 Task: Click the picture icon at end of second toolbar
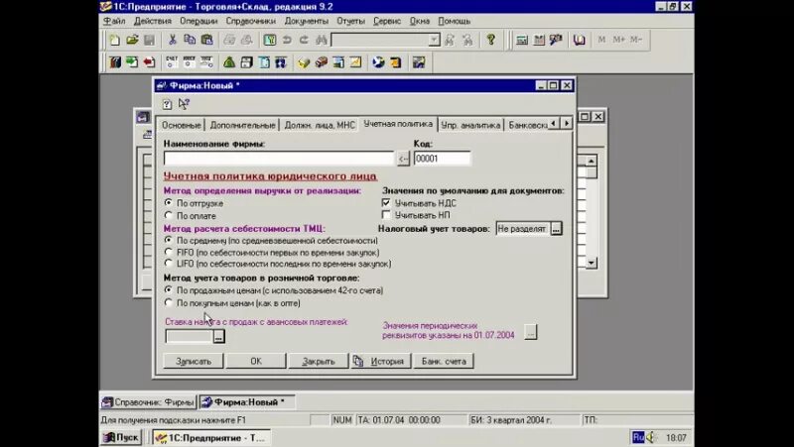[418, 62]
